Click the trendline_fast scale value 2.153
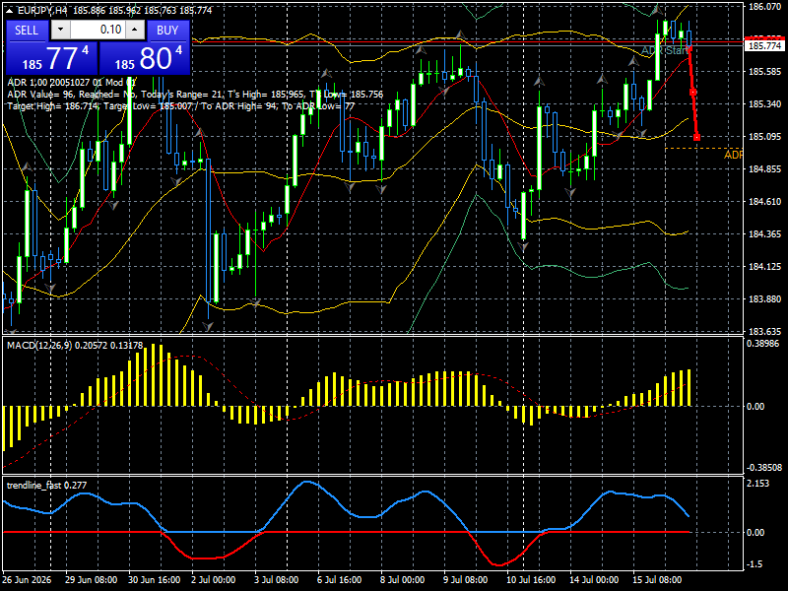 [x=757, y=483]
